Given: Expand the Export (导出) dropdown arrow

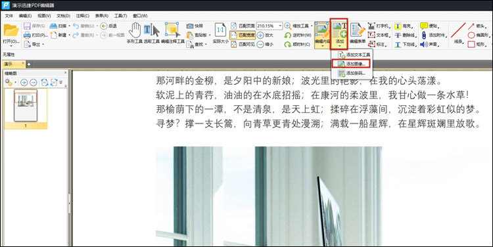Looking at the screenshot, I should pyautogui.click(x=43, y=45).
